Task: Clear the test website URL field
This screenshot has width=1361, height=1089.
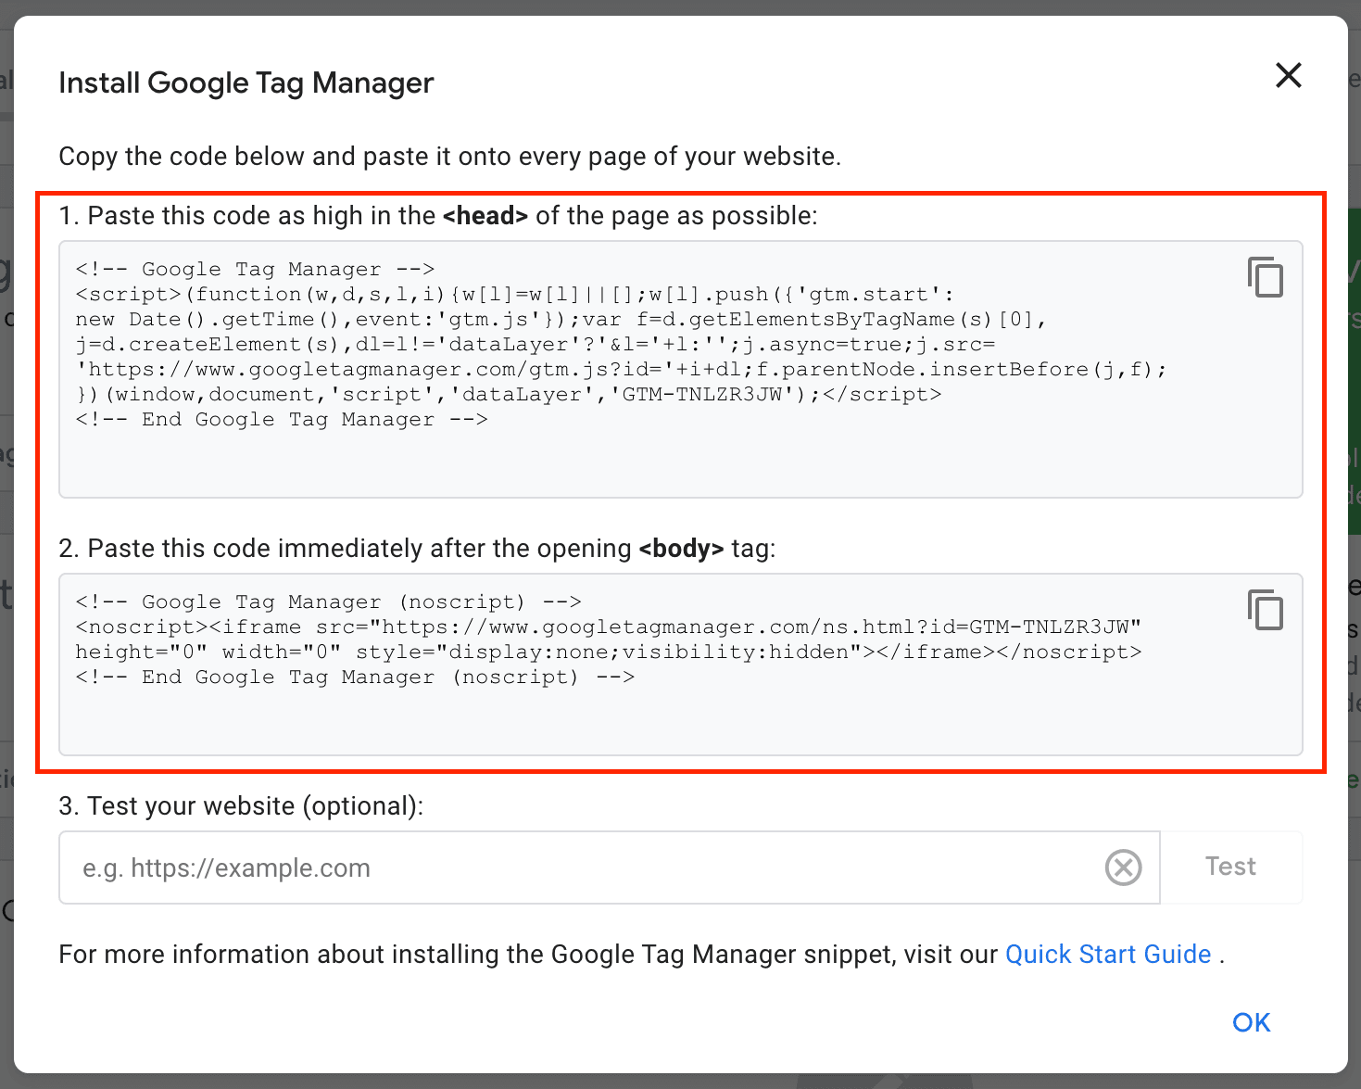Action: pos(1123,867)
